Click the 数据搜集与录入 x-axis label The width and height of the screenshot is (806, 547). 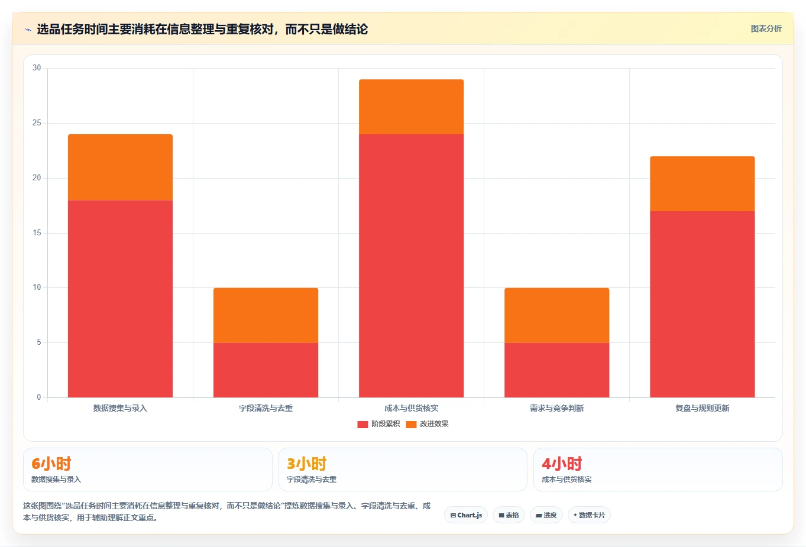click(x=120, y=408)
